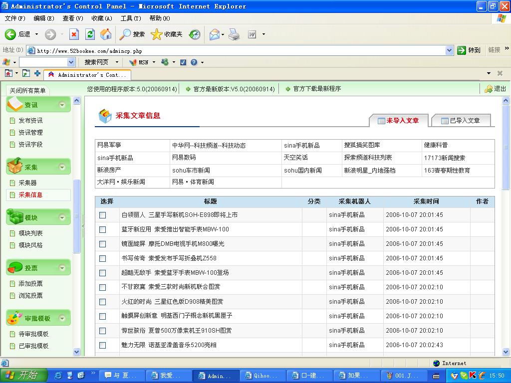
Task: Go to the IE Home page icon
Action: point(106,34)
